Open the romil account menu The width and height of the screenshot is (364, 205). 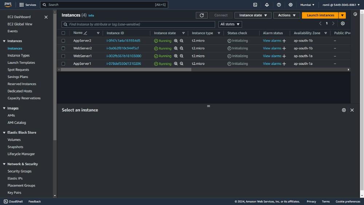[x=341, y=5]
